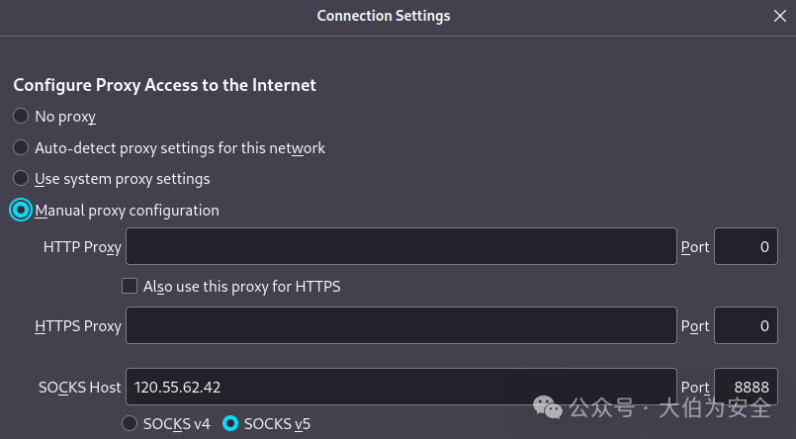The height and width of the screenshot is (439, 796).
Task: Click the HTTPS Proxy address field
Action: (x=400, y=325)
